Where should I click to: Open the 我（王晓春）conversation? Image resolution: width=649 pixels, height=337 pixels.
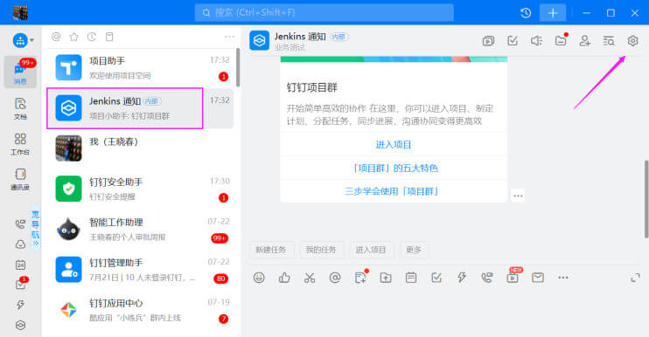click(140, 148)
